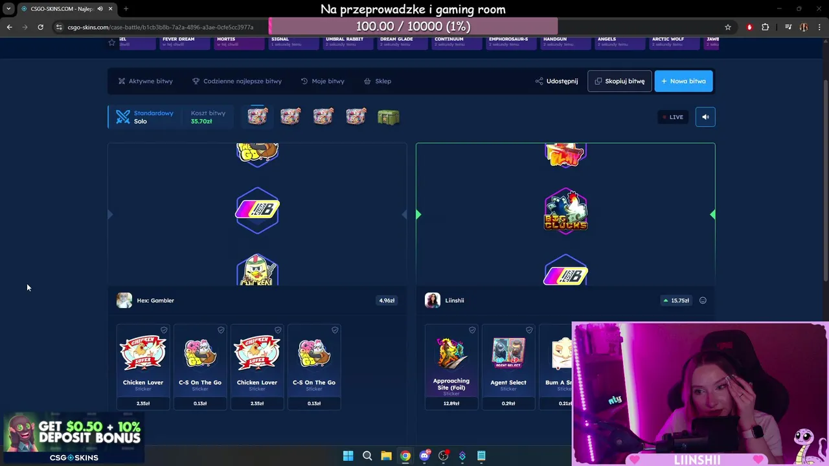Image resolution: width=829 pixels, height=466 pixels.
Task: Open the browser extensions puzzle icon
Action: pyautogui.click(x=766, y=27)
